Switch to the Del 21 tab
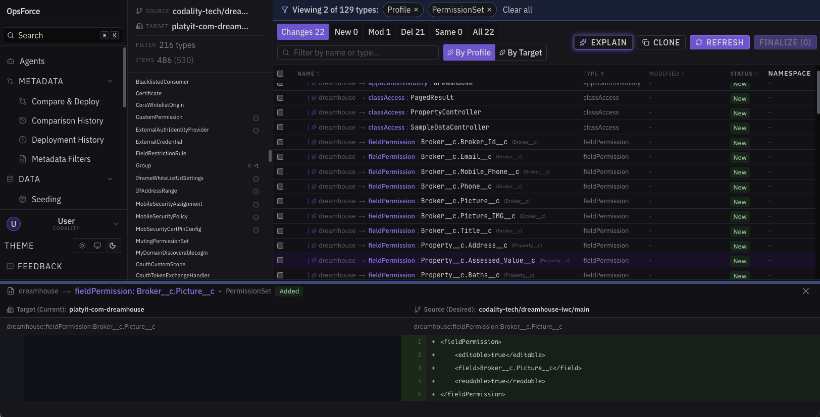820x417 pixels. tap(413, 32)
